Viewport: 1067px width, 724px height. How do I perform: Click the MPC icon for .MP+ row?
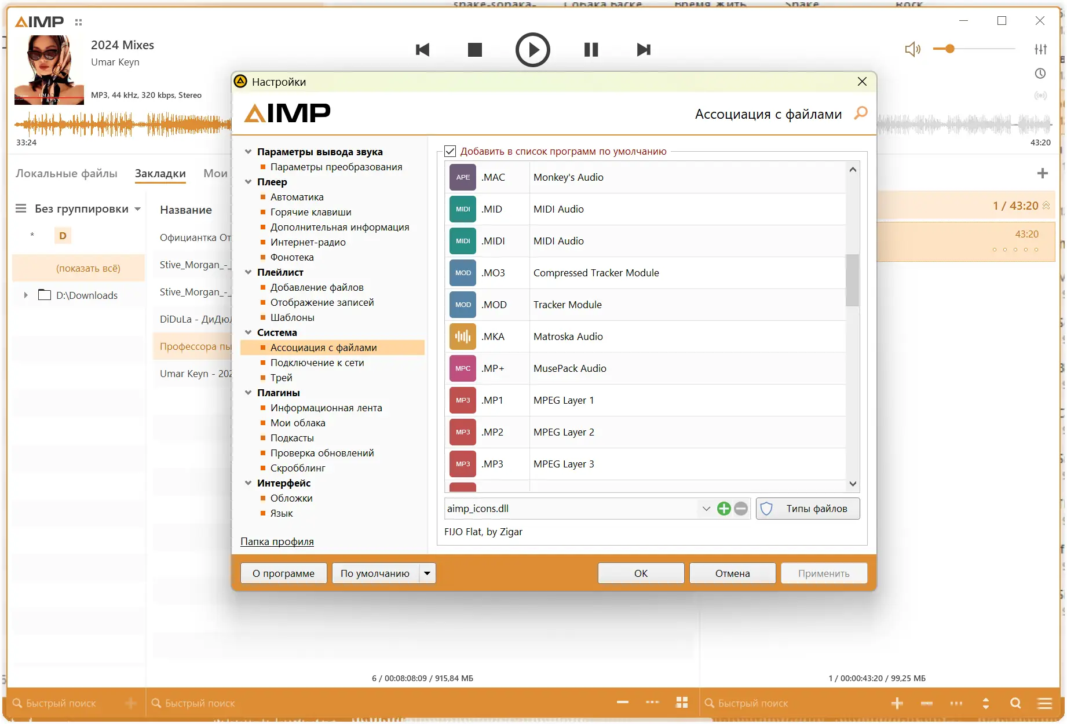click(x=463, y=368)
